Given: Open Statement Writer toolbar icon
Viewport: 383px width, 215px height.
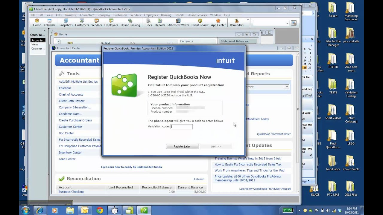Looking at the screenshot, I should [x=178, y=23].
